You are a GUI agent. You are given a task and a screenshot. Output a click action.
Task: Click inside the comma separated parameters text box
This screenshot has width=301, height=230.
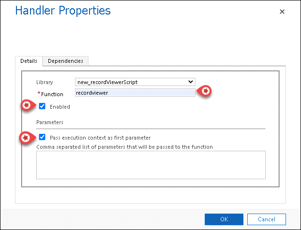[x=151, y=165]
